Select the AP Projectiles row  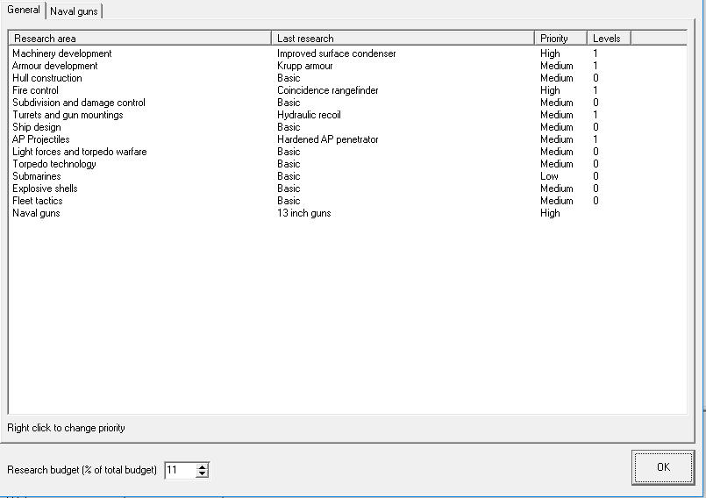coord(41,139)
